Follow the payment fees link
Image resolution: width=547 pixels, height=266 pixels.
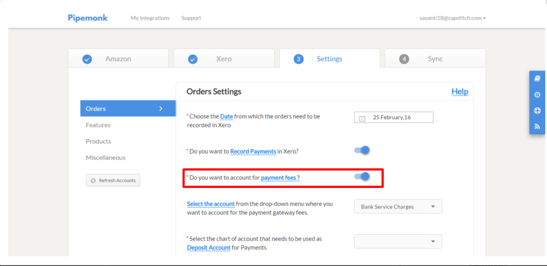[280, 178]
